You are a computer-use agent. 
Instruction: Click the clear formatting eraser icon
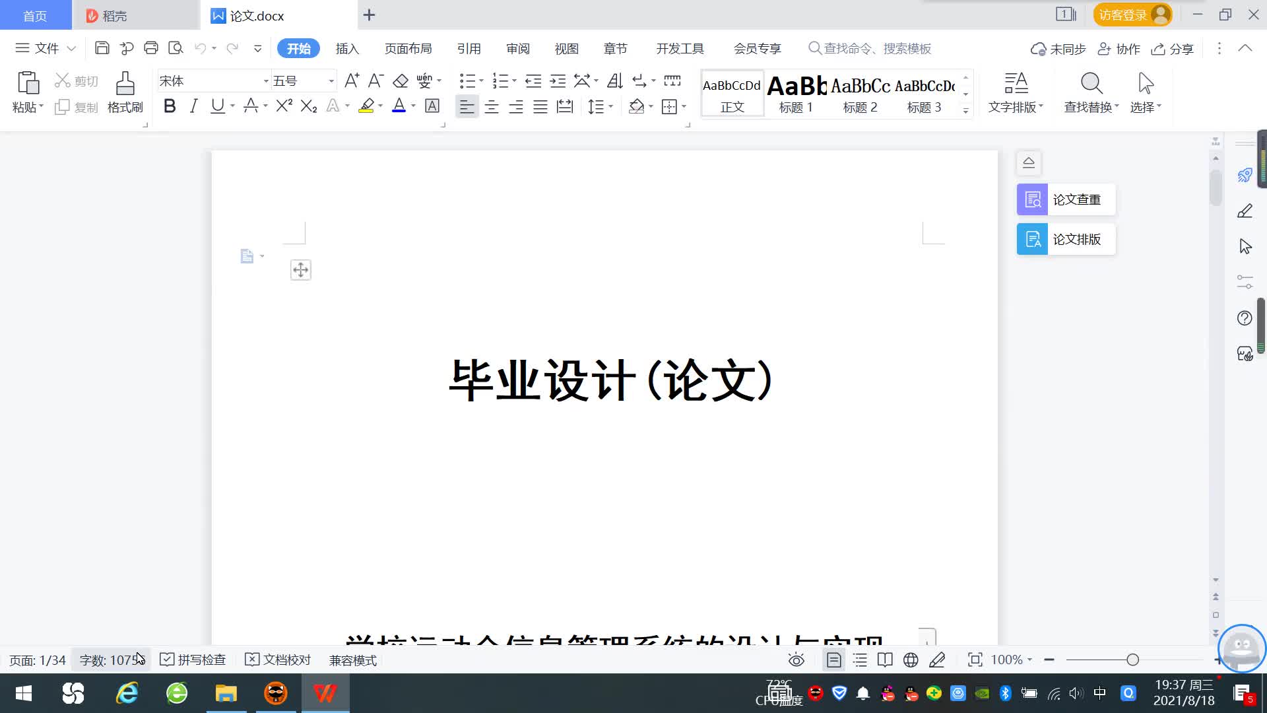(x=401, y=81)
